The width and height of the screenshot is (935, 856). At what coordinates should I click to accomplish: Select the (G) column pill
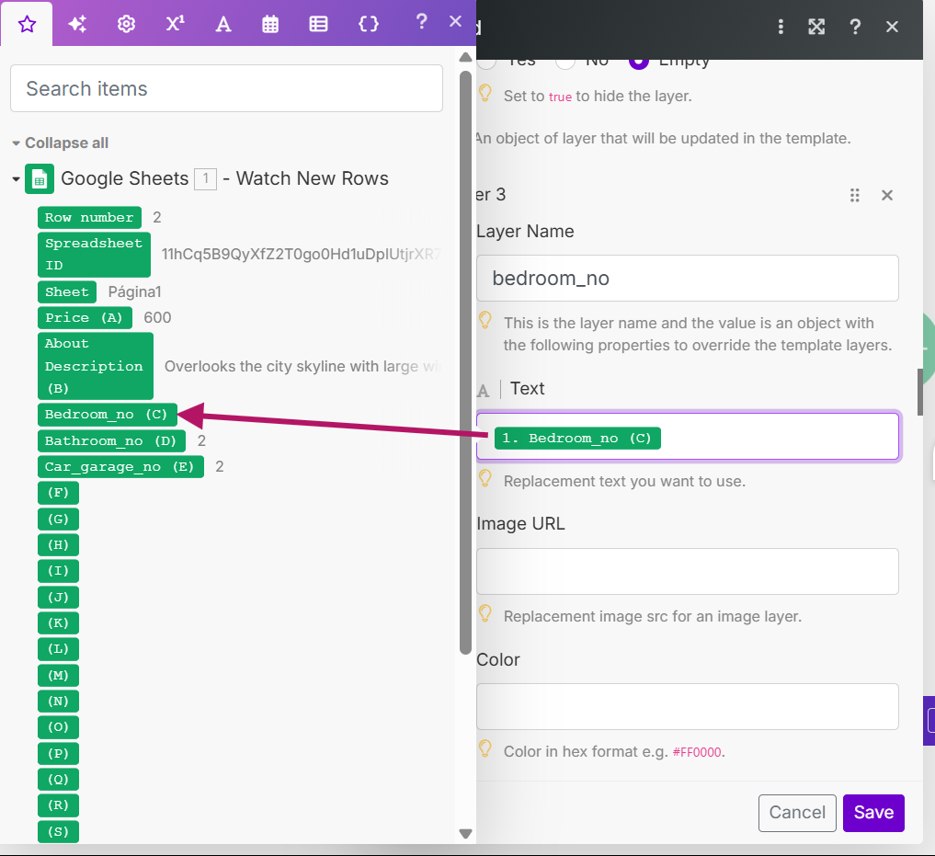point(58,519)
